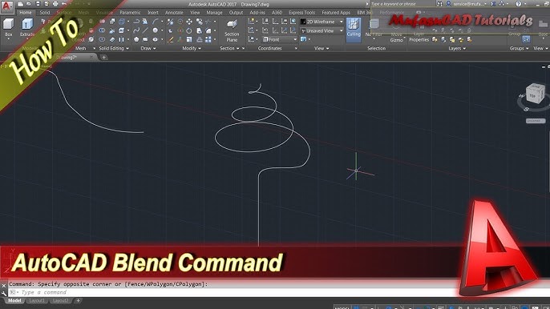Select the Polygon tool in Draw panel
Viewport: 550px width, 309px height.
[x=136, y=39]
